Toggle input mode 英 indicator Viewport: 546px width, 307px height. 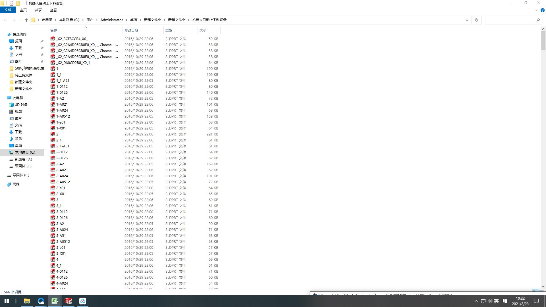click(x=497, y=301)
